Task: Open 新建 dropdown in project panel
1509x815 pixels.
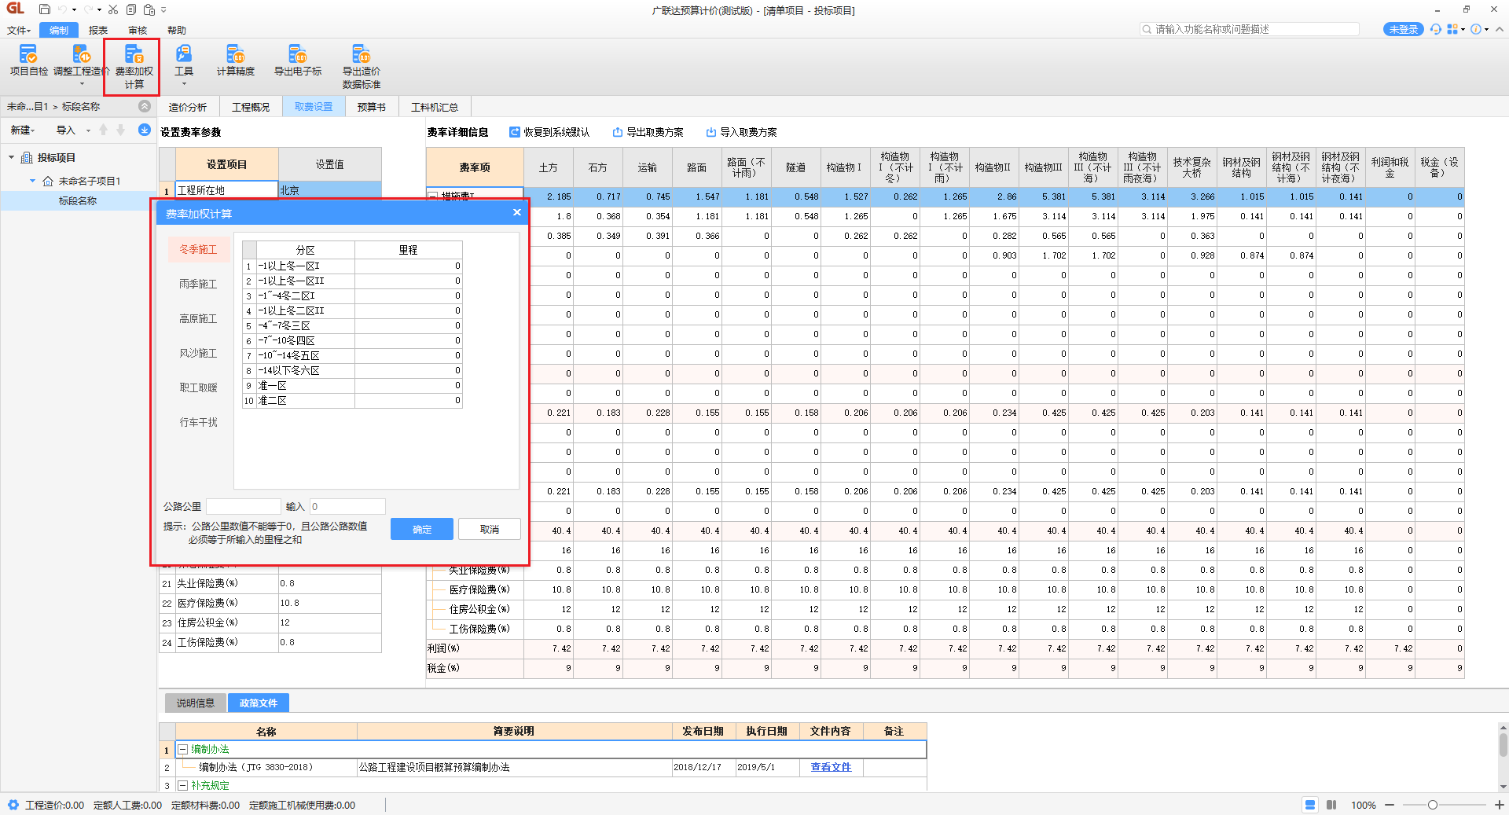Action: pyautogui.click(x=23, y=130)
